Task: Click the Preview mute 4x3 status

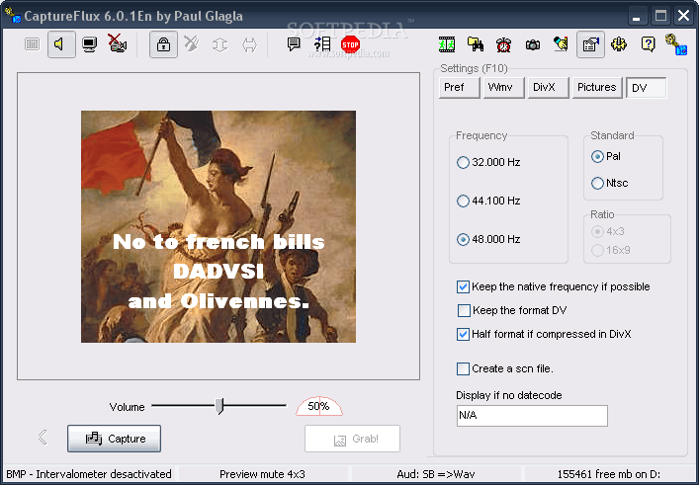Action: (x=263, y=474)
